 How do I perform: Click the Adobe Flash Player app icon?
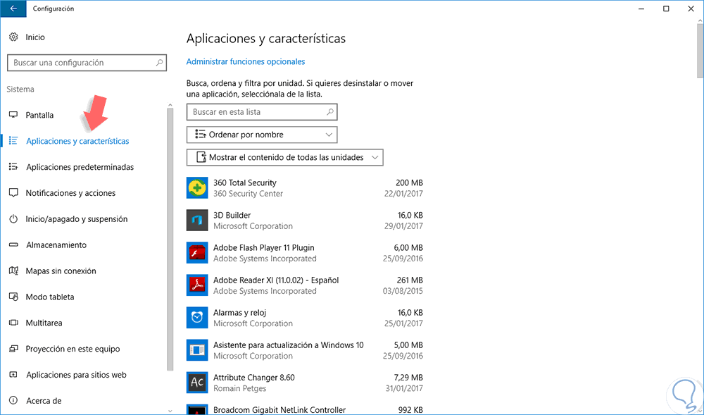click(x=197, y=252)
